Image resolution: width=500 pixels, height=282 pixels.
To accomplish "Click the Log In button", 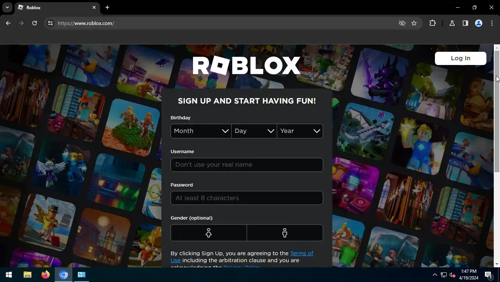I will click(x=461, y=58).
